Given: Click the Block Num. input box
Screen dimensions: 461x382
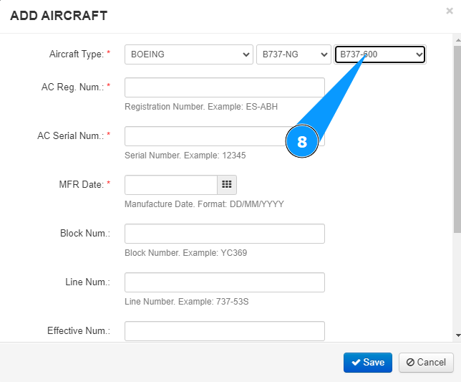Looking at the screenshot, I should tap(224, 234).
